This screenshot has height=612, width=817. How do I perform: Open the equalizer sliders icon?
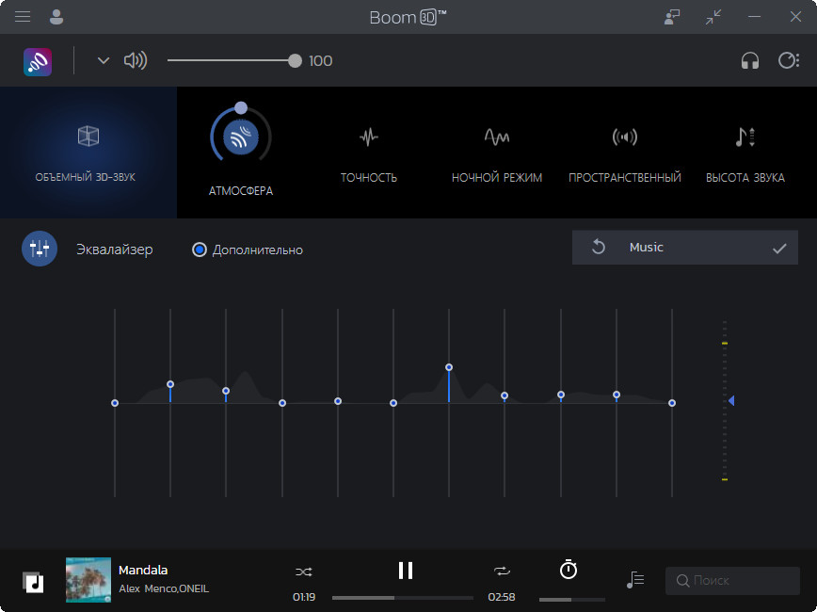click(x=40, y=250)
